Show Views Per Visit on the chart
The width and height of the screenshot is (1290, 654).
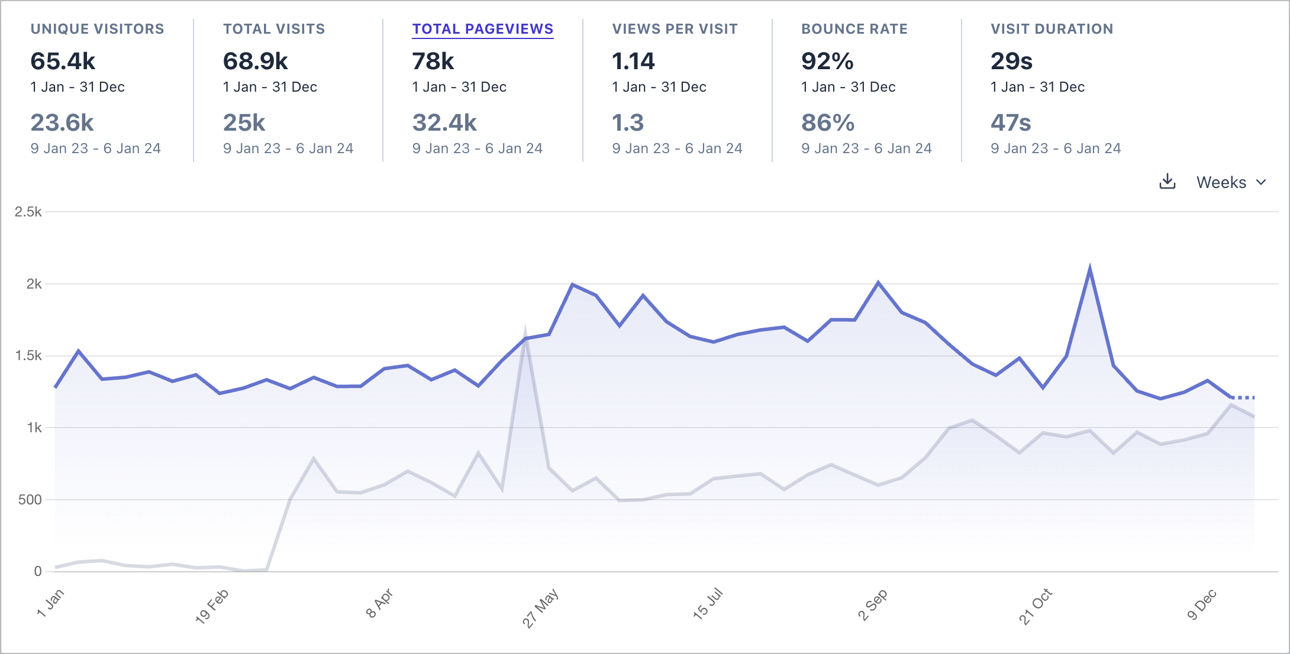point(675,28)
